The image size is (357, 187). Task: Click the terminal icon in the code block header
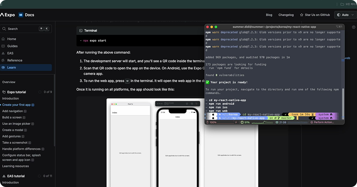[81, 30]
